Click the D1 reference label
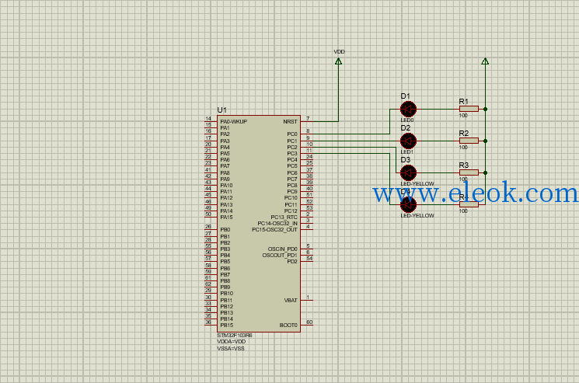This screenshot has width=579, height=383. [x=406, y=96]
